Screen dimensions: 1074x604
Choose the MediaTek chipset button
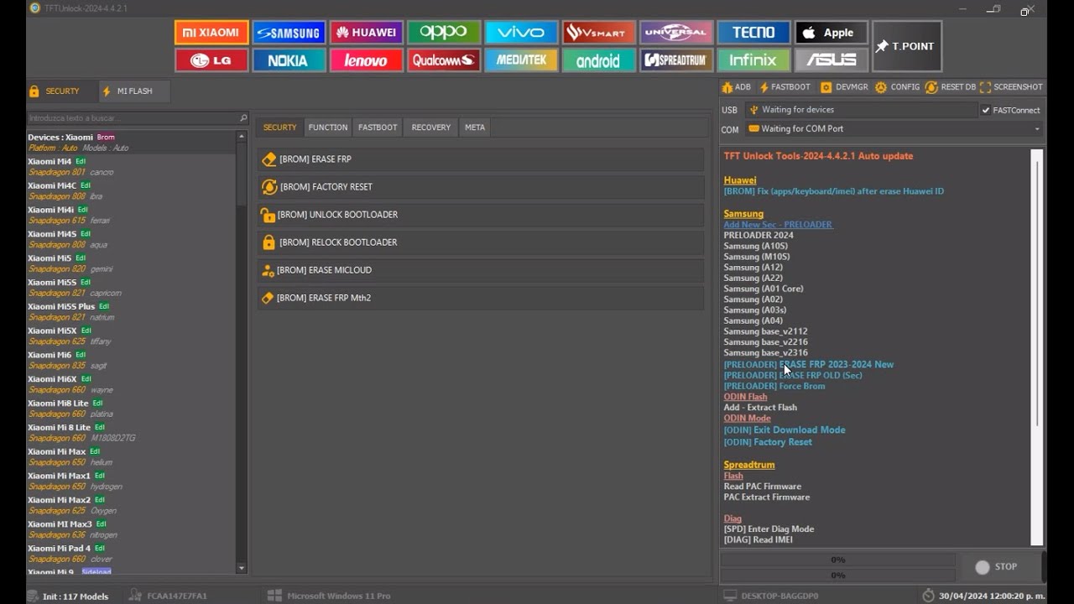point(521,60)
